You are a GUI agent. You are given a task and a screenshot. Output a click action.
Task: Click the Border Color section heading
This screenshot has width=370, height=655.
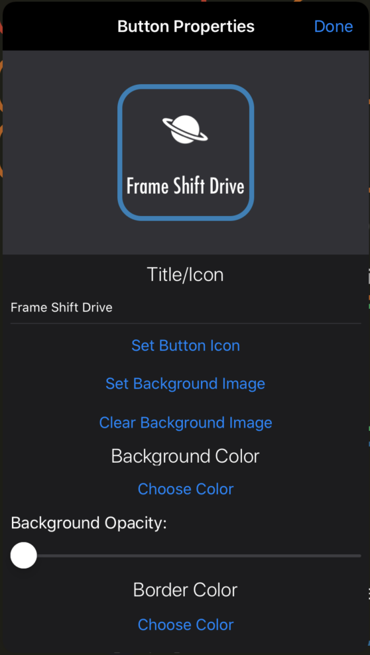(x=186, y=590)
